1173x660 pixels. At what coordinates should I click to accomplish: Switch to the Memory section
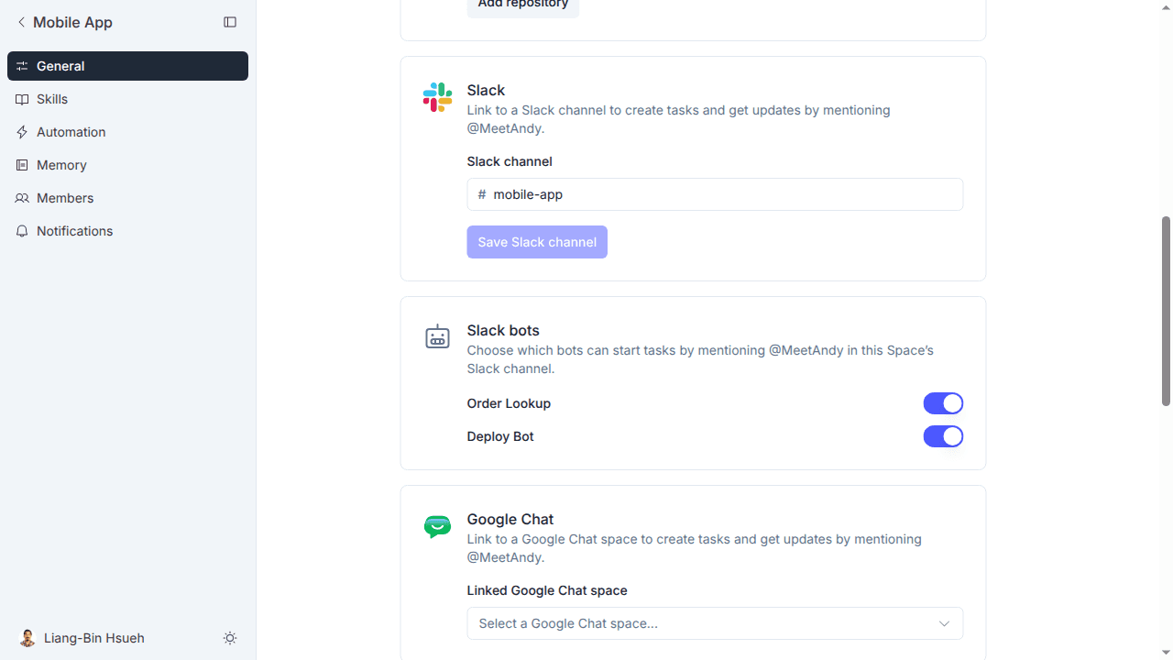(127, 165)
